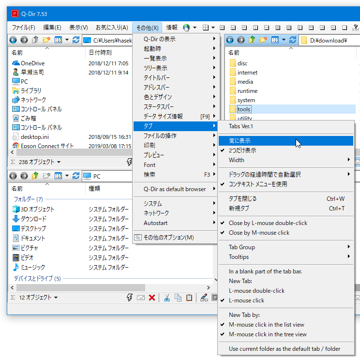Open the 12 オブジェクト dropdown
Image resolution: width=360 pixels, height=360 pixels.
click(x=56, y=298)
